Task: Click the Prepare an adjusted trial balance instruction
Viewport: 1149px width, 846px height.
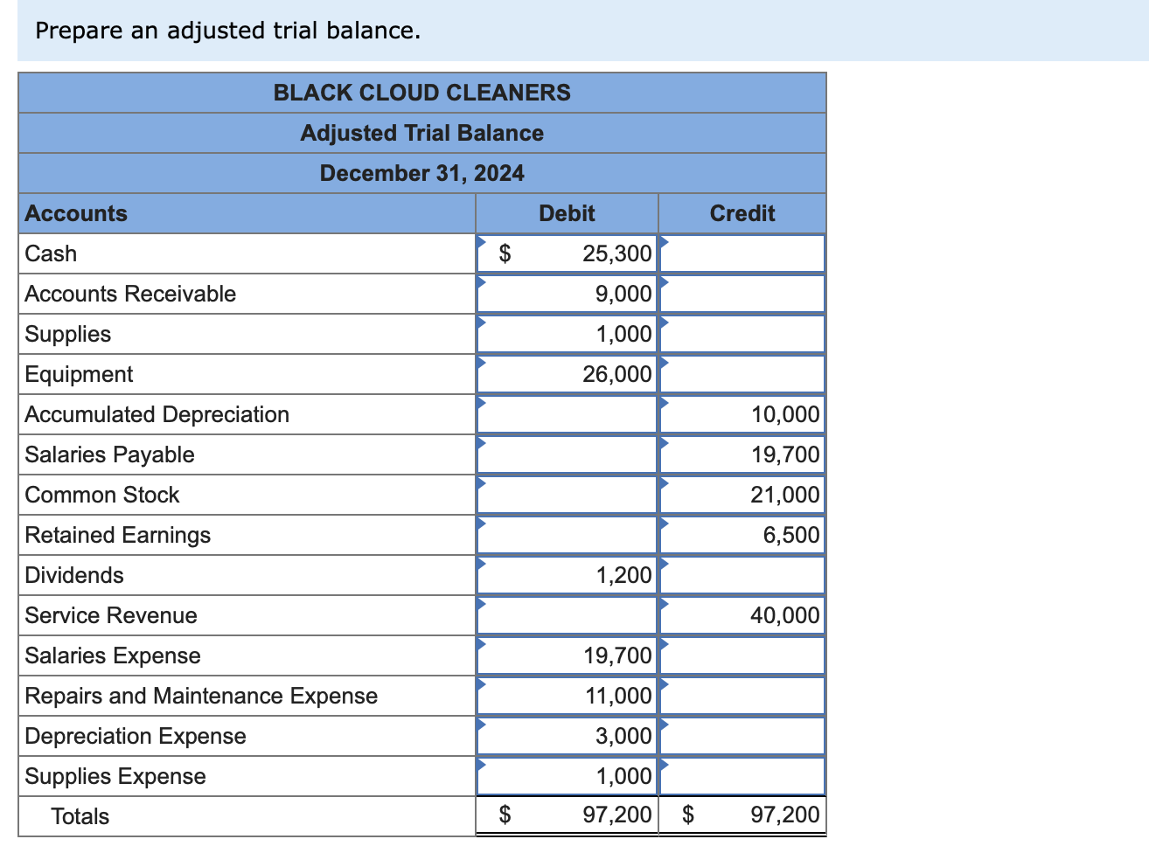Action: click(x=228, y=31)
